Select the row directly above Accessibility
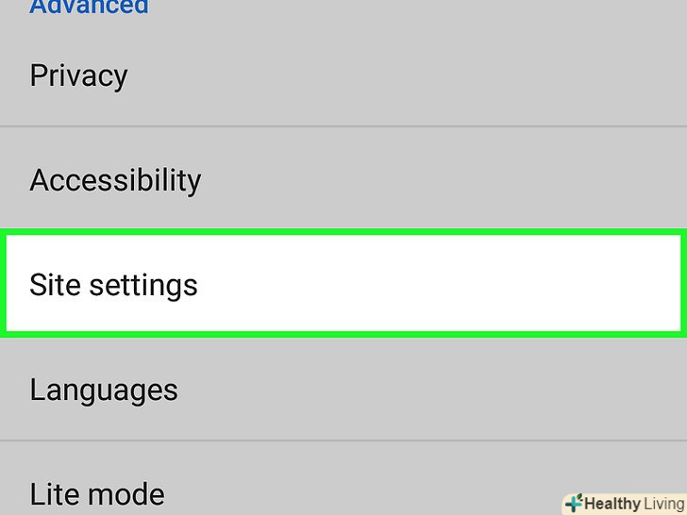The height and width of the screenshot is (515, 687). (x=343, y=76)
